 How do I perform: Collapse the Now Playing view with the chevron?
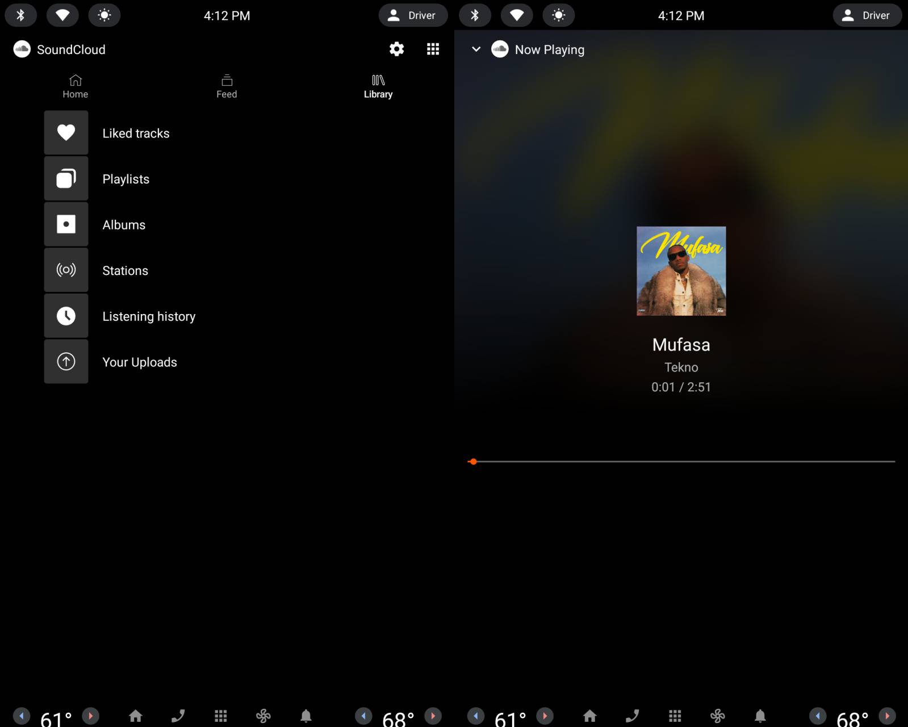point(476,49)
